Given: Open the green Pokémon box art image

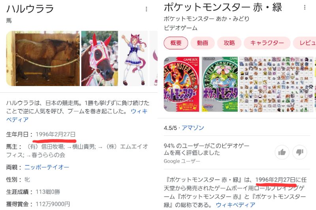Looking at the screenshot, I should pos(220,84).
